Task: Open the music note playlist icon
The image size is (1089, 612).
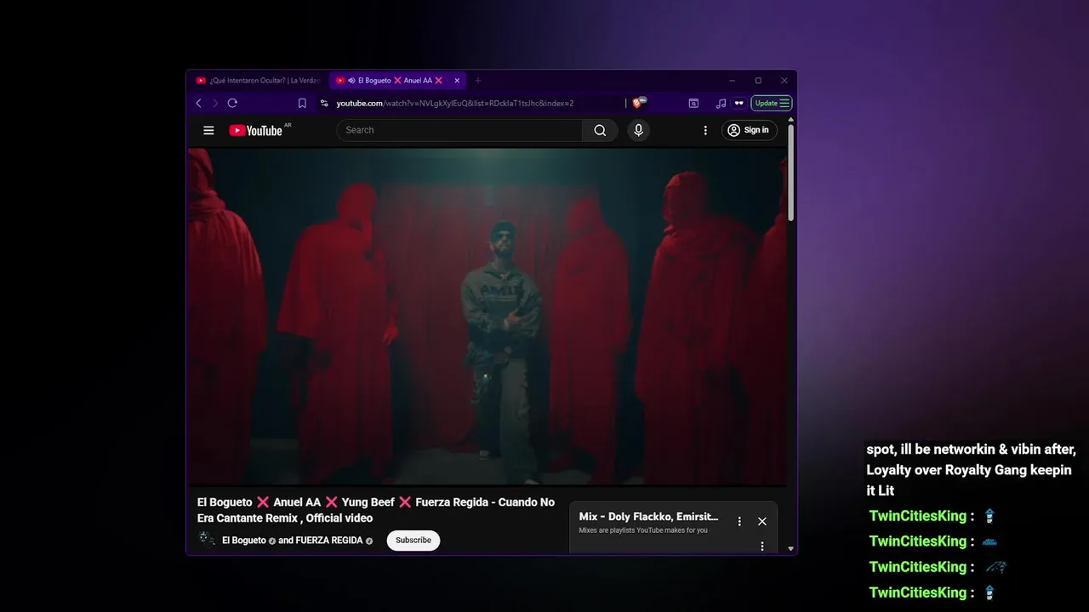Action: click(x=721, y=103)
